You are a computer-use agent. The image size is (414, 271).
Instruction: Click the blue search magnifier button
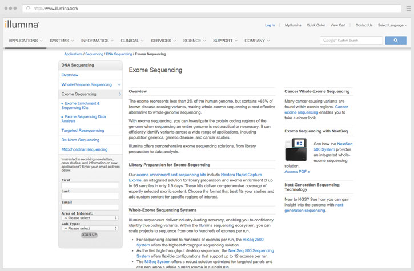[395, 41]
